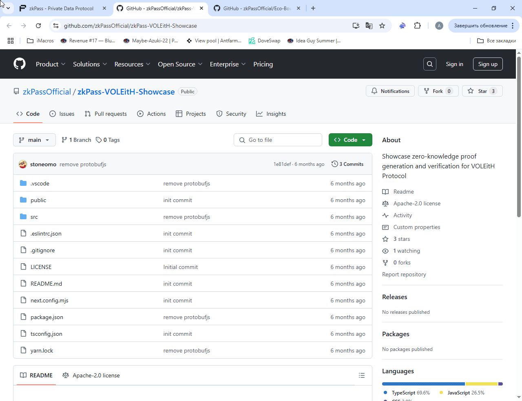
Task: Open yarn.lock file
Action: [42, 350]
